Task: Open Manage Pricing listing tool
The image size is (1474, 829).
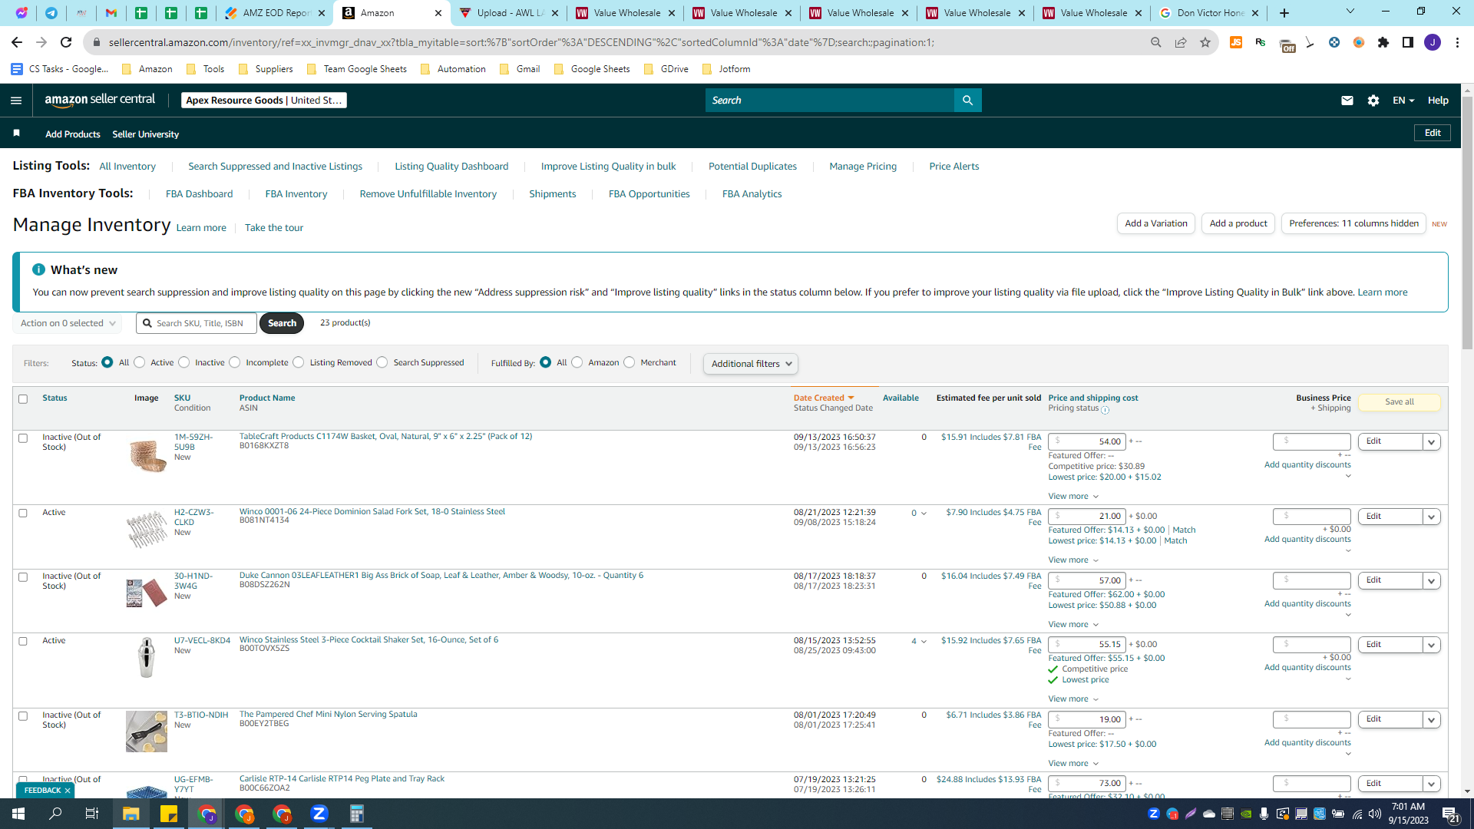Action: [x=863, y=167]
